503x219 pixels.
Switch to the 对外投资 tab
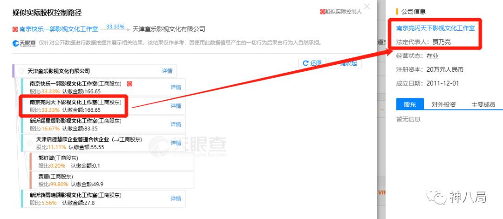pyautogui.click(x=444, y=104)
